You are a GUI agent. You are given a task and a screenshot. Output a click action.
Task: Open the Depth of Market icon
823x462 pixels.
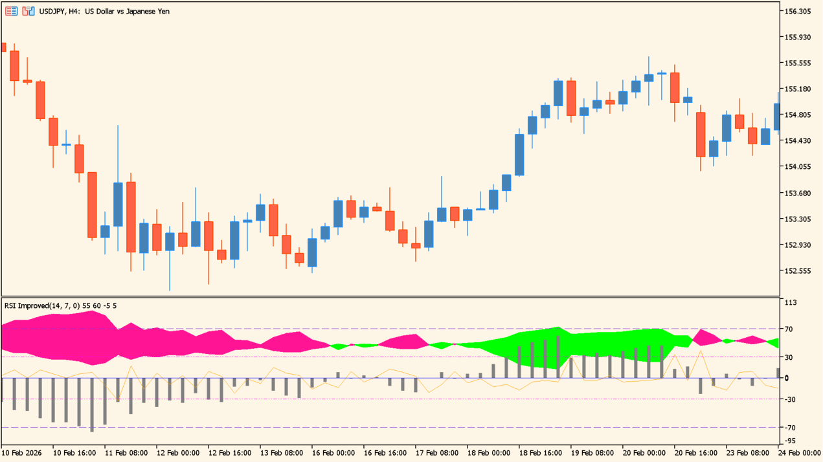coord(28,11)
